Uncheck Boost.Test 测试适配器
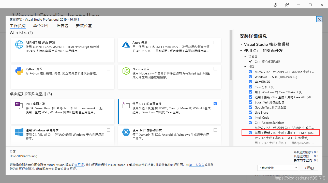Image resolution: width=328 pixels, height=183 pixels. [x=250, y=102]
